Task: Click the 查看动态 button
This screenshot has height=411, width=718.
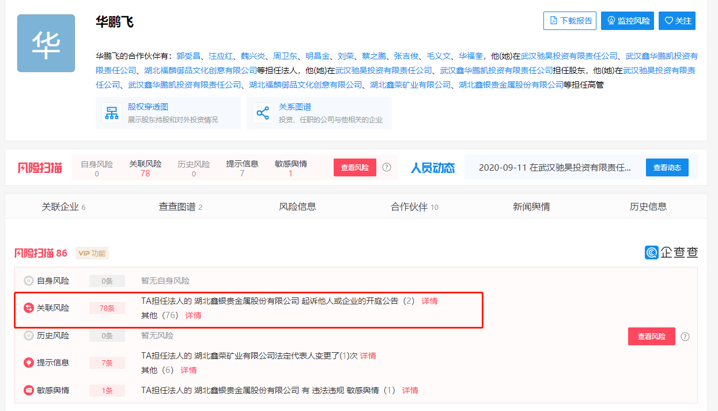Action: click(667, 168)
